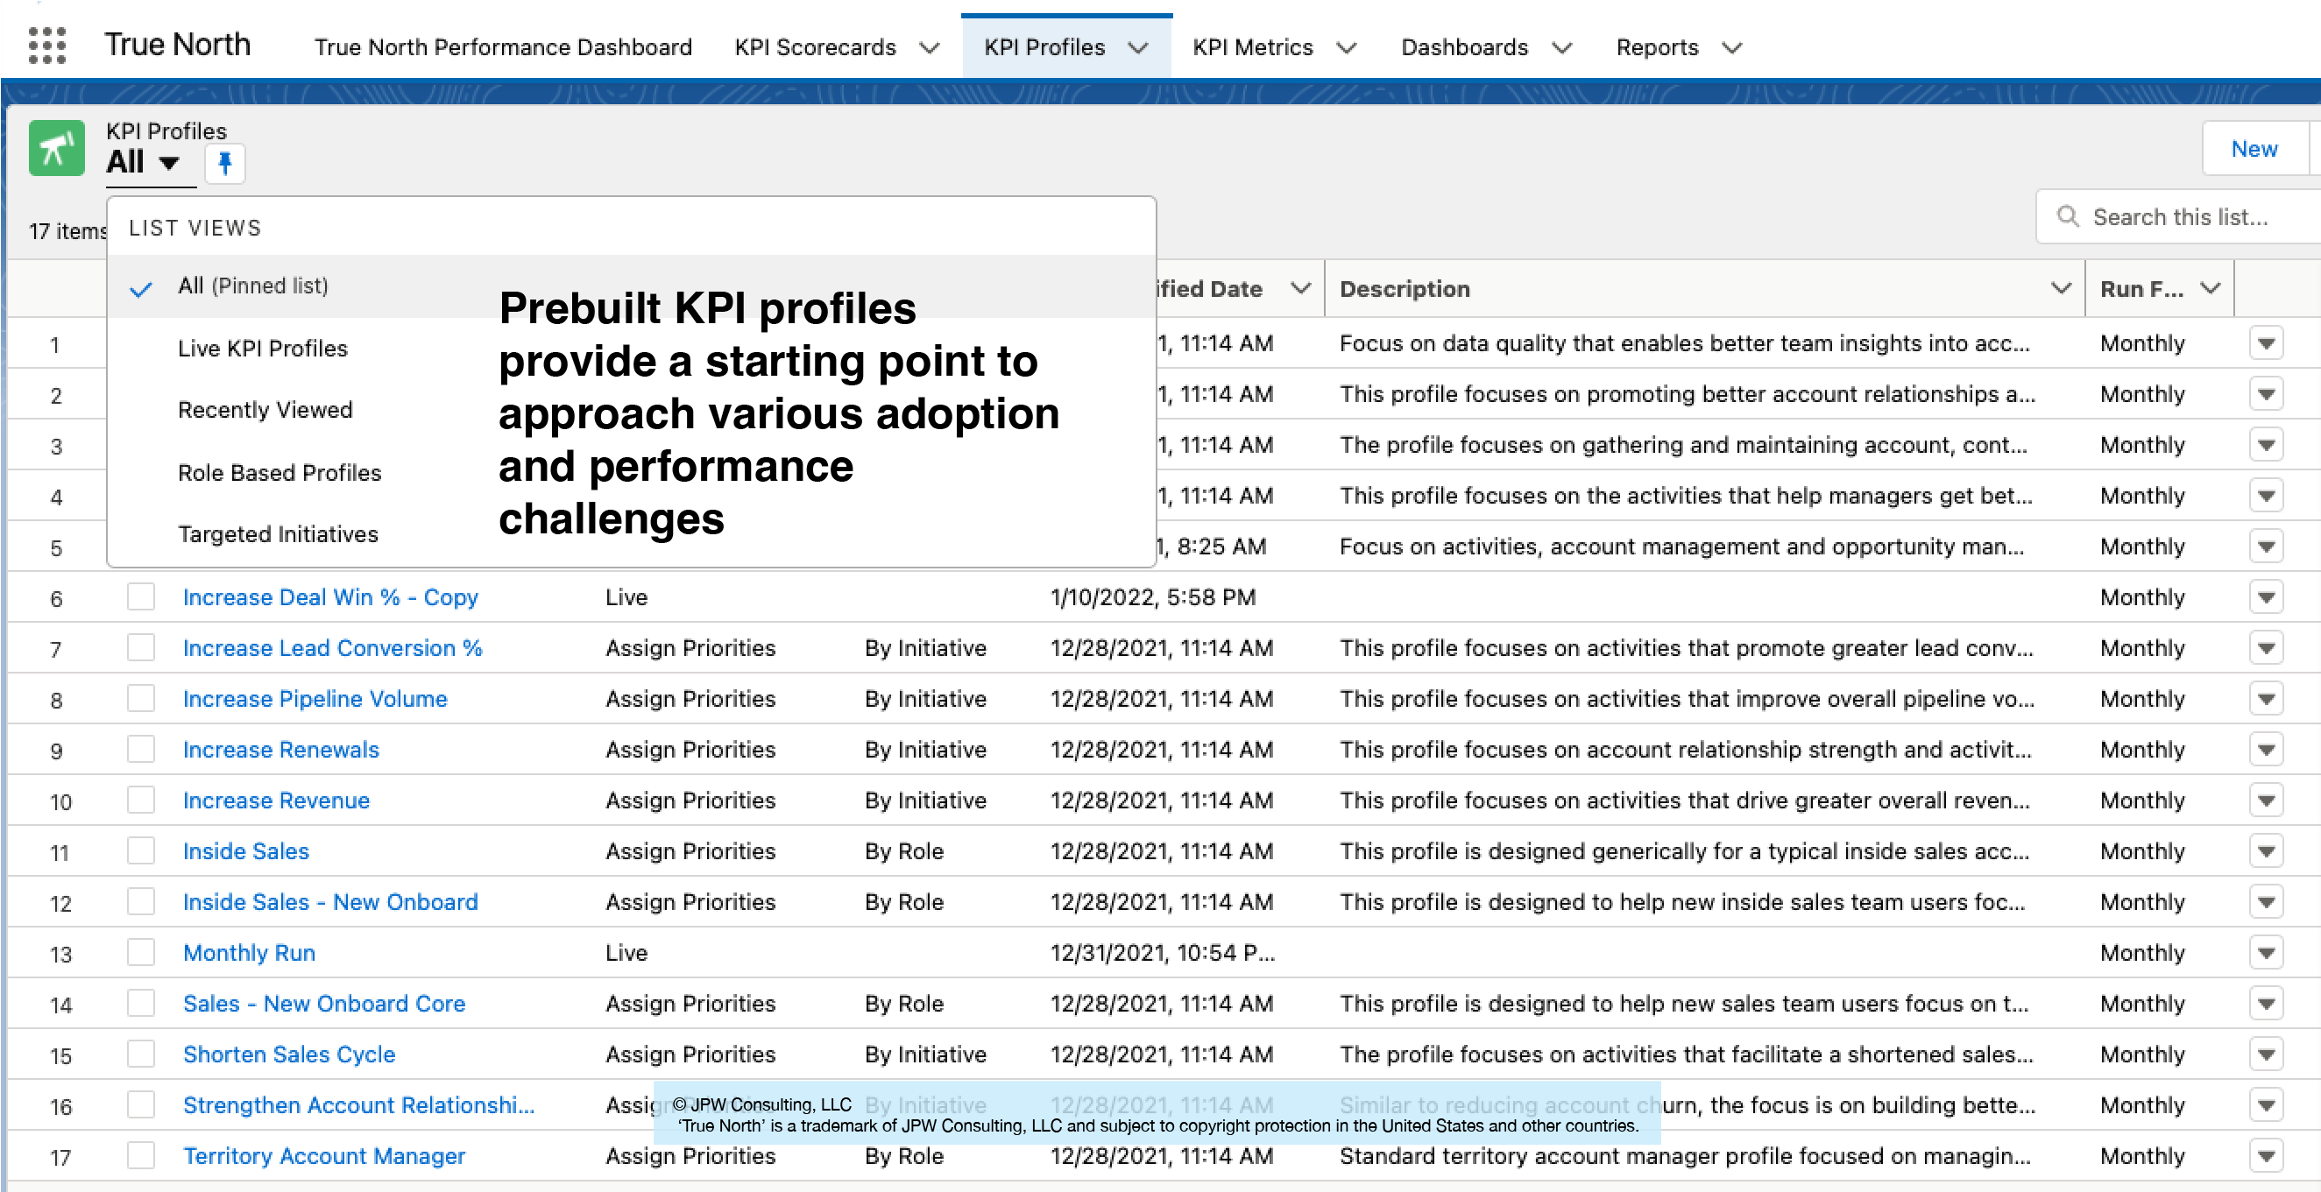Select the Increase Lead Conversion % row checkbox

click(x=140, y=648)
